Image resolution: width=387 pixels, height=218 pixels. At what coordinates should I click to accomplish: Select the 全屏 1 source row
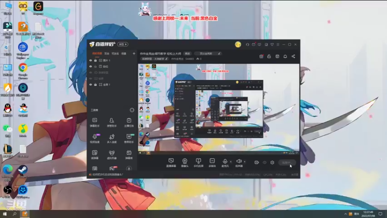point(112,84)
